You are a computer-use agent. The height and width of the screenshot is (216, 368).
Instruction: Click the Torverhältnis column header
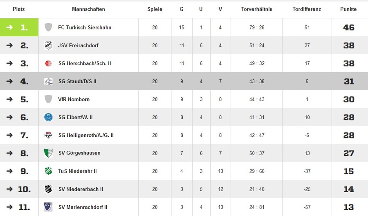coord(256,9)
